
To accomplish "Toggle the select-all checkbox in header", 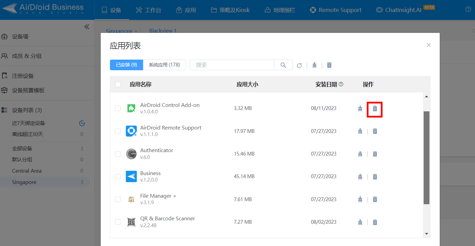I will pyautogui.click(x=118, y=84).
